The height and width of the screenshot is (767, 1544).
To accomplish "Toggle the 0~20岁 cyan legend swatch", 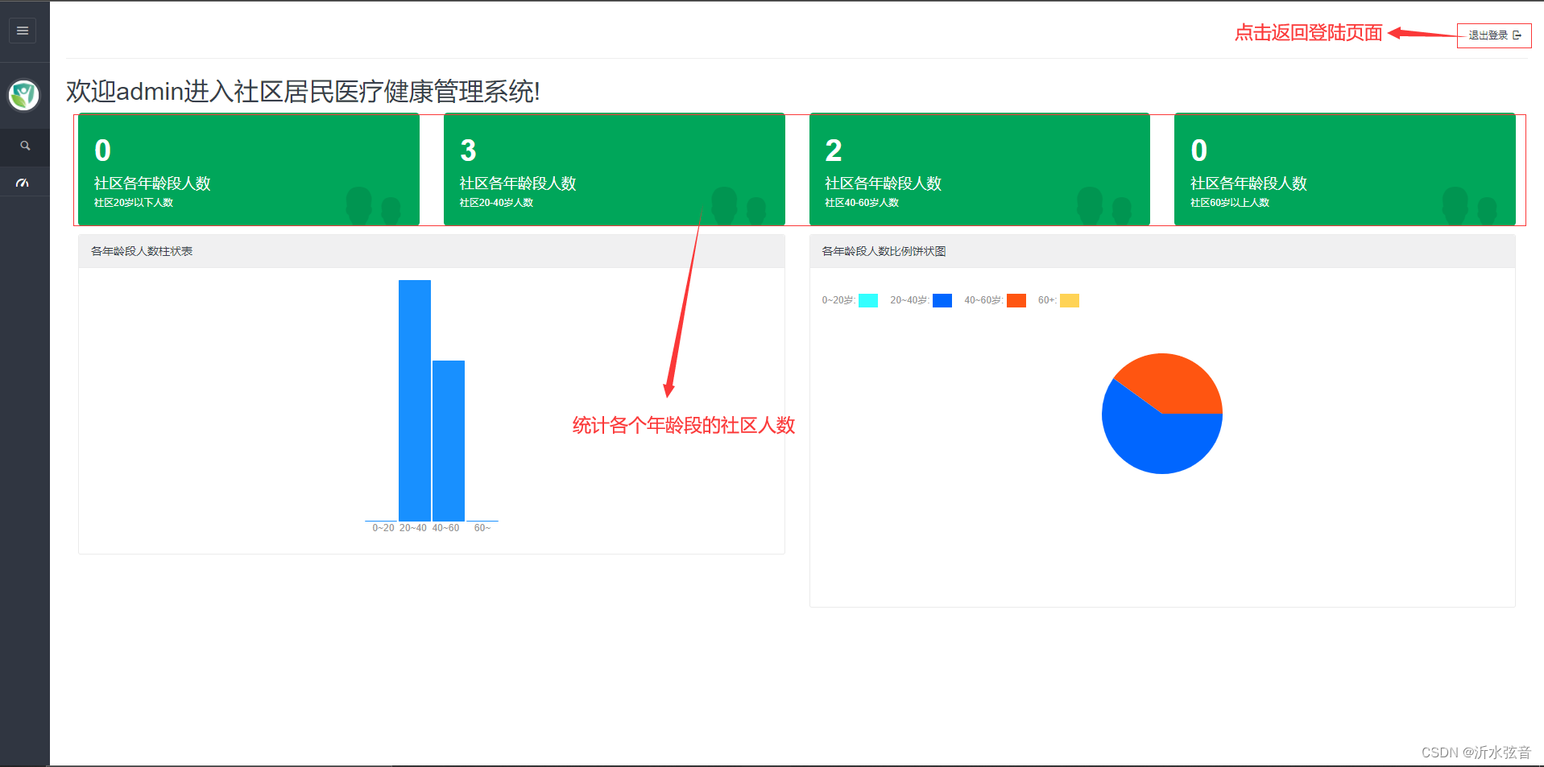I will pos(868,300).
